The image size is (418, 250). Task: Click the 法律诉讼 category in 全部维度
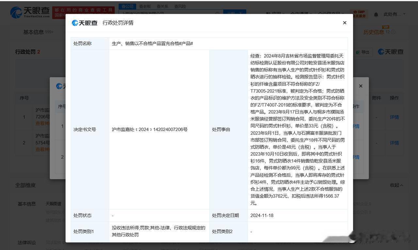[x=27, y=243]
